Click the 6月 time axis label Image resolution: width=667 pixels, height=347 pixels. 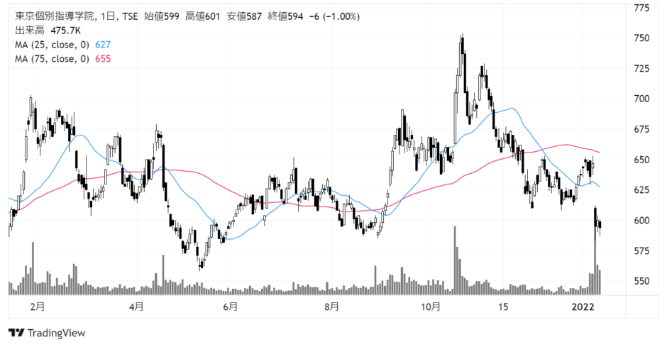(x=230, y=307)
